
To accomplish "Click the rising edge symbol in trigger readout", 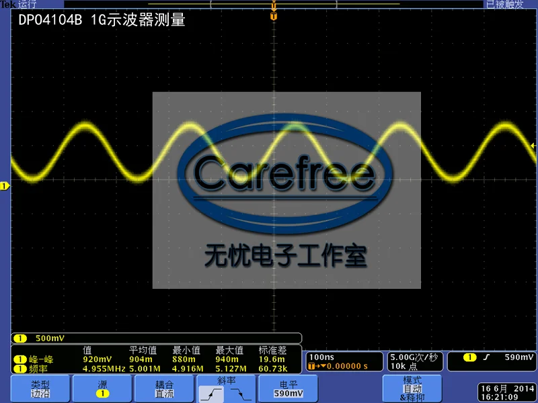I will (486, 357).
